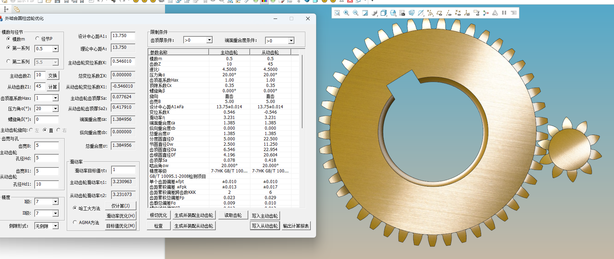Click the 生成并装配主动齿轮 button

pyautogui.click(x=194, y=215)
